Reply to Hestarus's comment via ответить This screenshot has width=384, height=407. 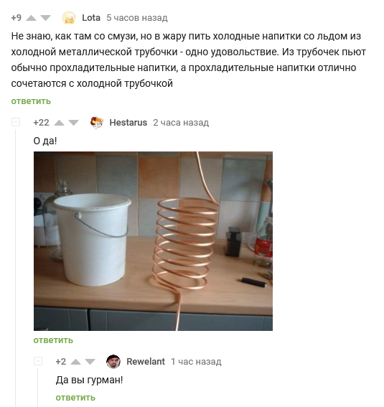click(x=53, y=340)
